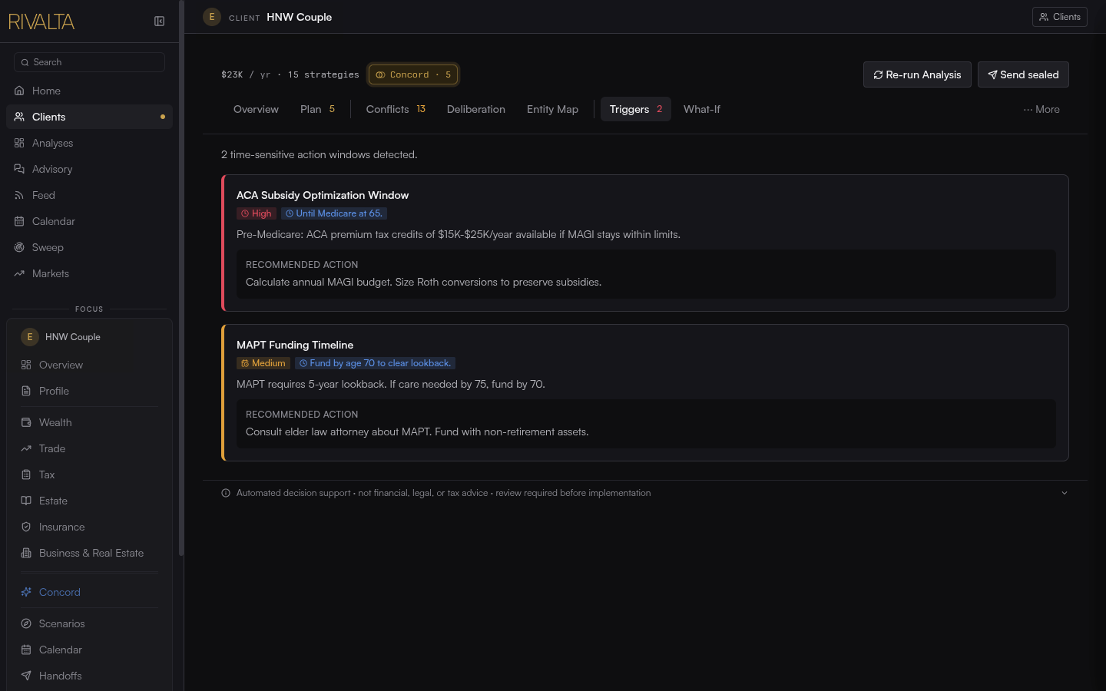
Task: Open the Clients button in header
Action: 1060,17
